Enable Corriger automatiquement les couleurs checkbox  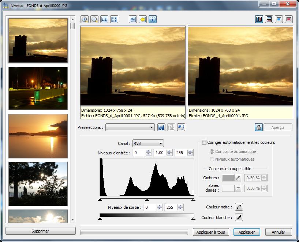pyautogui.click(x=204, y=142)
